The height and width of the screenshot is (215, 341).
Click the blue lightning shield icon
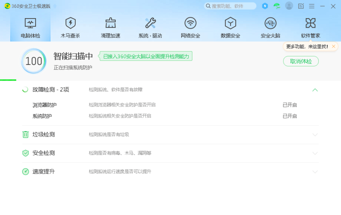[265, 6]
